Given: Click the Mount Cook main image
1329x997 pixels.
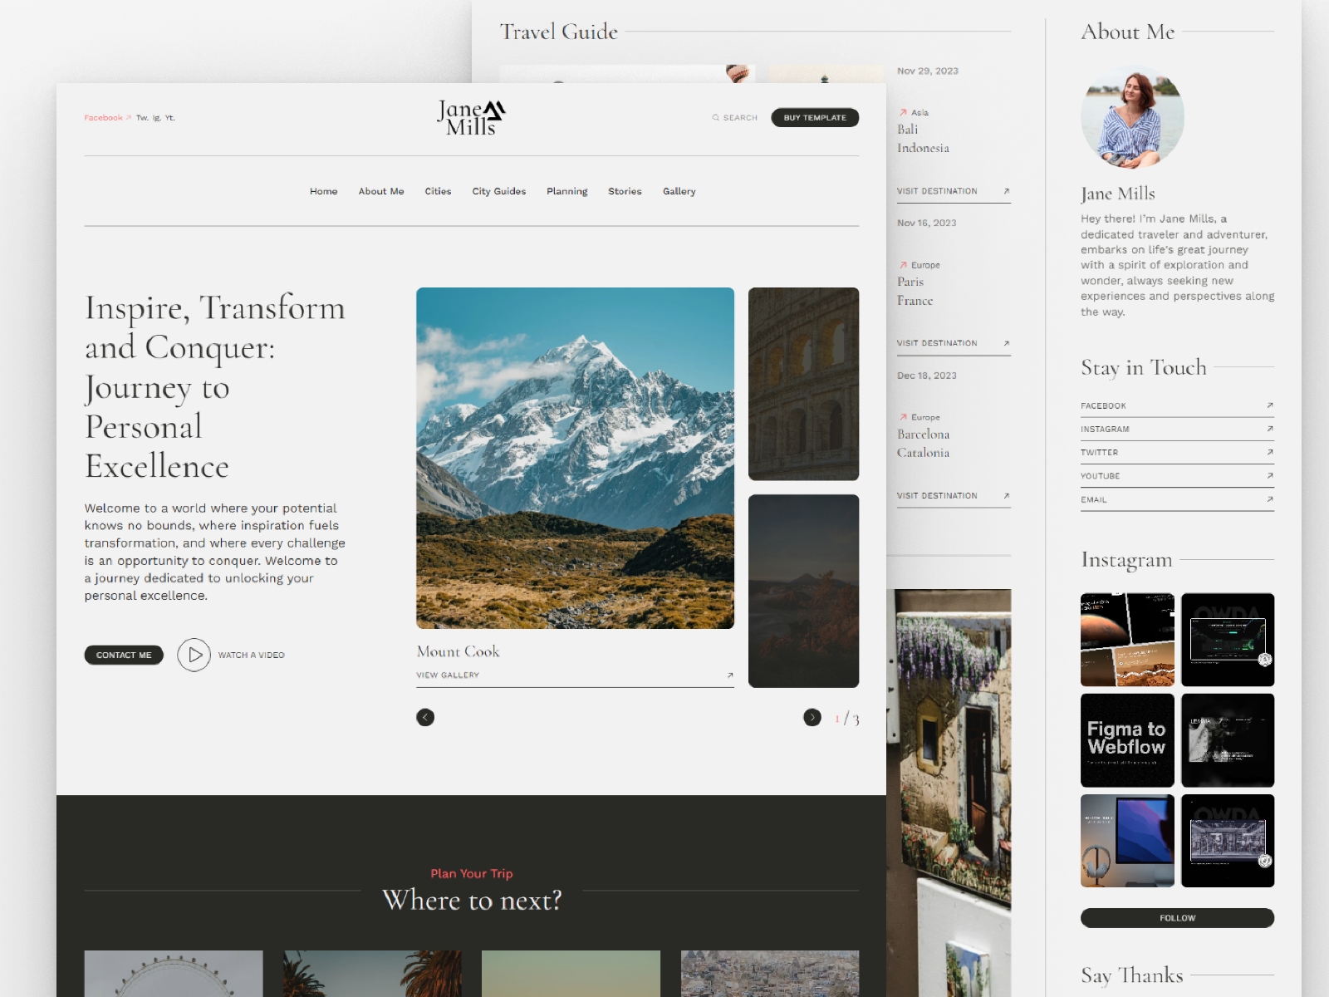Looking at the screenshot, I should (575, 458).
